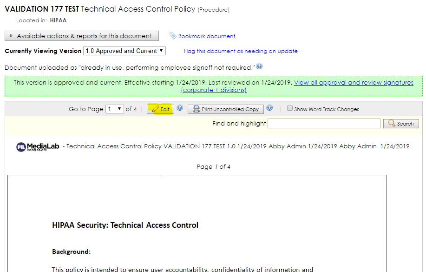View all approval and review signatures
The height and width of the screenshot is (272, 426).
tap(297, 86)
